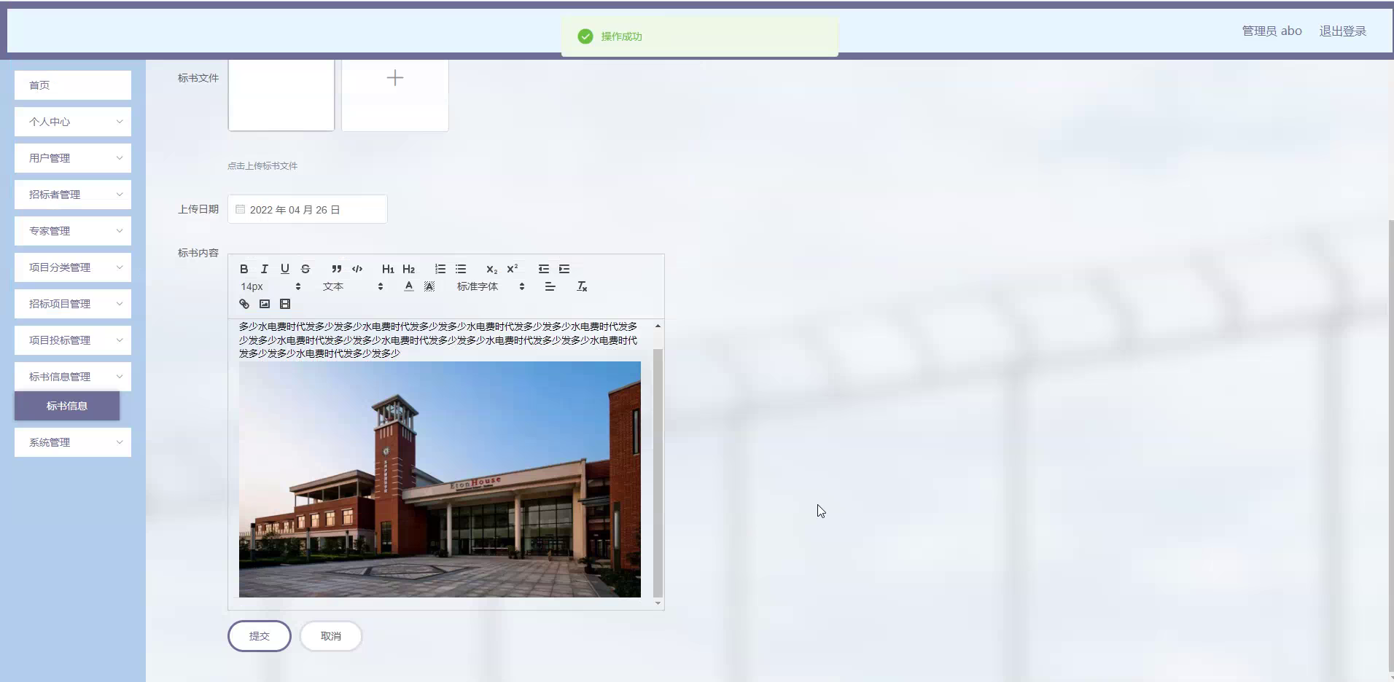Click the 操作成功 success notification
This screenshot has width=1394, height=682.
click(x=700, y=36)
